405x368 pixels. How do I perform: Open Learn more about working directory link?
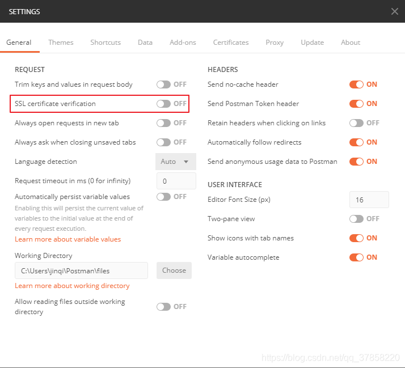click(x=72, y=286)
